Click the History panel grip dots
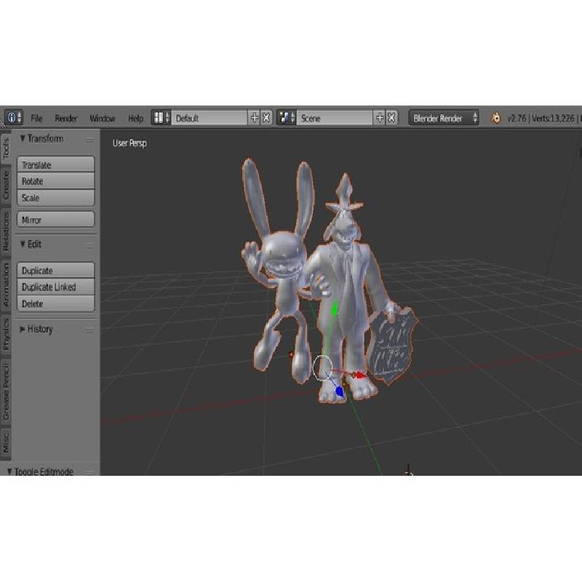Image resolution: width=582 pixels, height=582 pixels. point(89,330)
